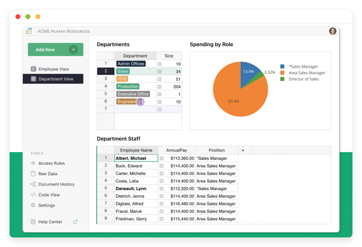This screenshot has width=362, height=247.
Task: Open the user profile avatar
Action: pos(332,31)
